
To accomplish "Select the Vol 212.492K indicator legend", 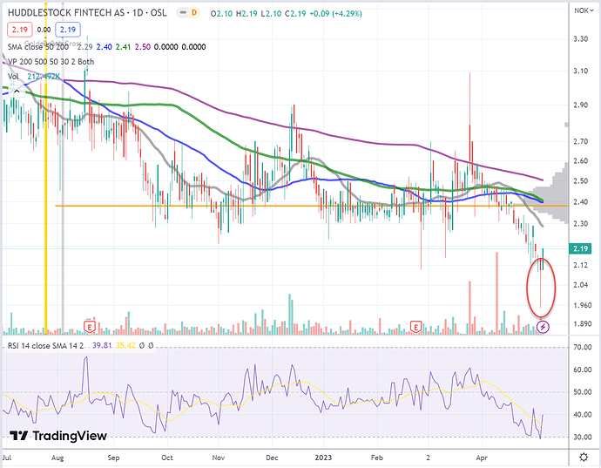I will (x=34, y=77).
